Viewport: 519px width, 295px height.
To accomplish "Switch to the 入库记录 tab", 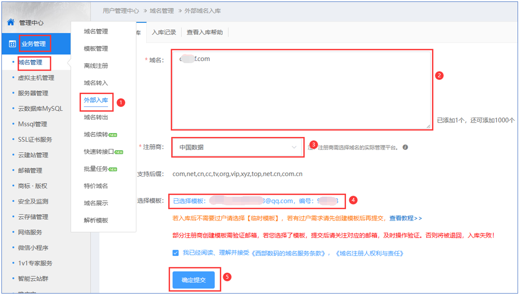I will 164,32.
